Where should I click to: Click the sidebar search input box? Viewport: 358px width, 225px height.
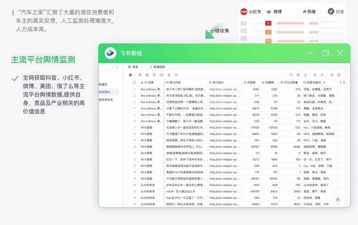pos(106,67)
